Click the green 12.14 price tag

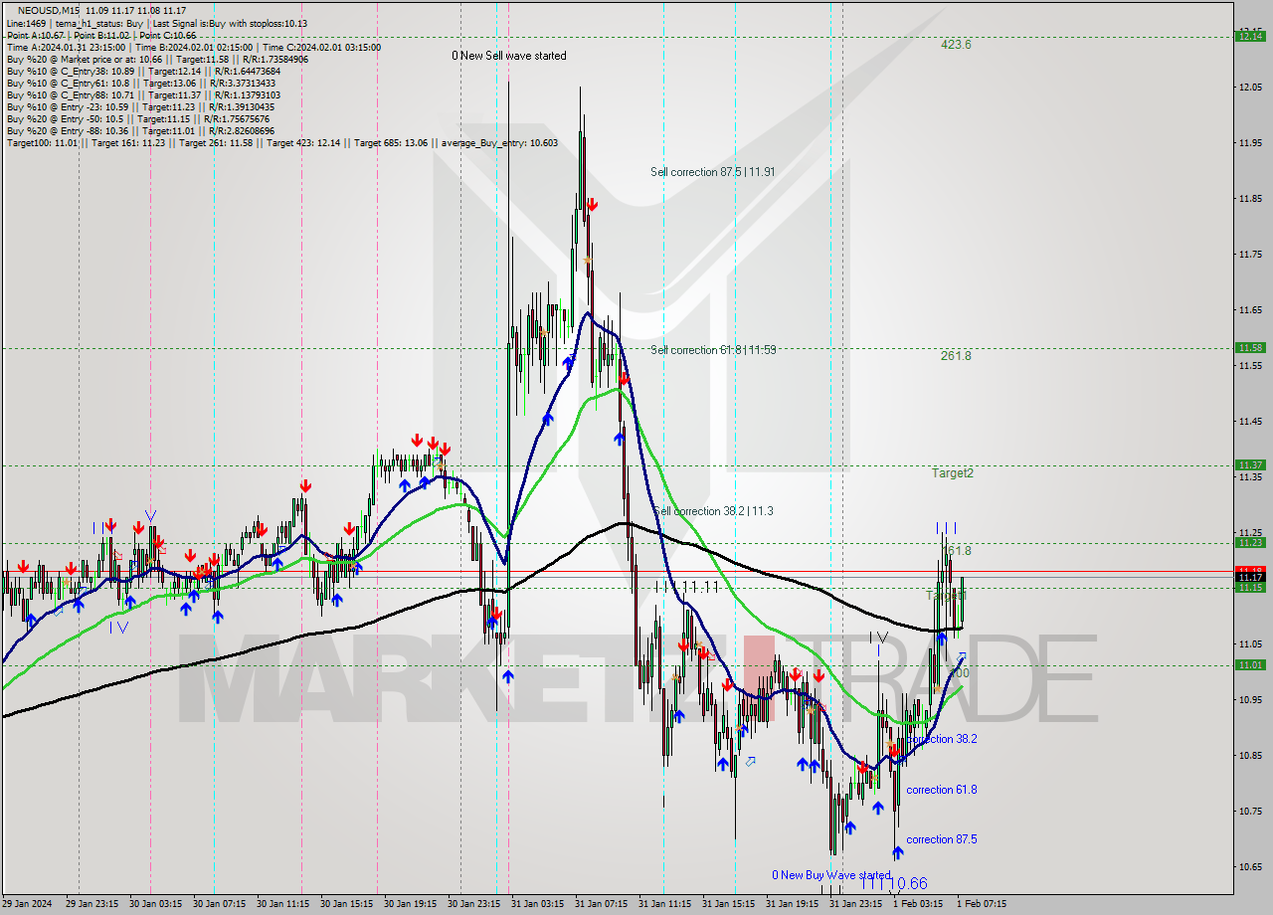(1250, 36)
